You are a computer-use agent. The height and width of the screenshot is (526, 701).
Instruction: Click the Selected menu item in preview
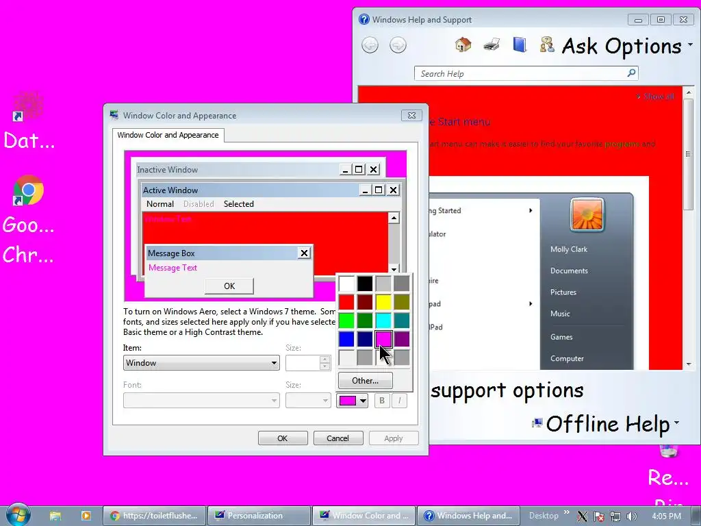point(239,204)
